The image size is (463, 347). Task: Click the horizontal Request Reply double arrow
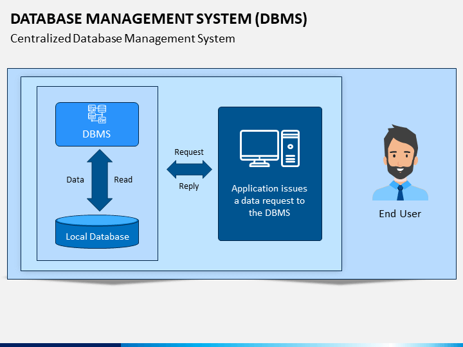(x=189, y=170)
